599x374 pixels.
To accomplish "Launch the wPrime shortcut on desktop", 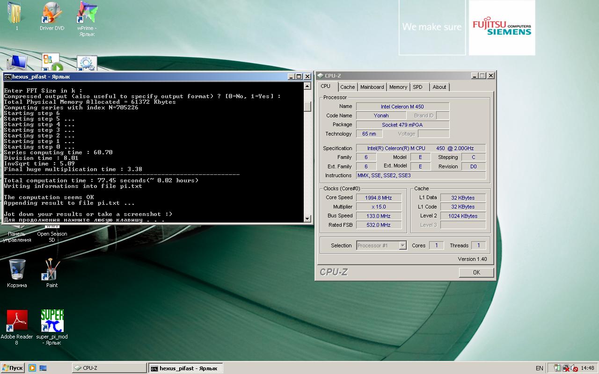I will 87,13.
